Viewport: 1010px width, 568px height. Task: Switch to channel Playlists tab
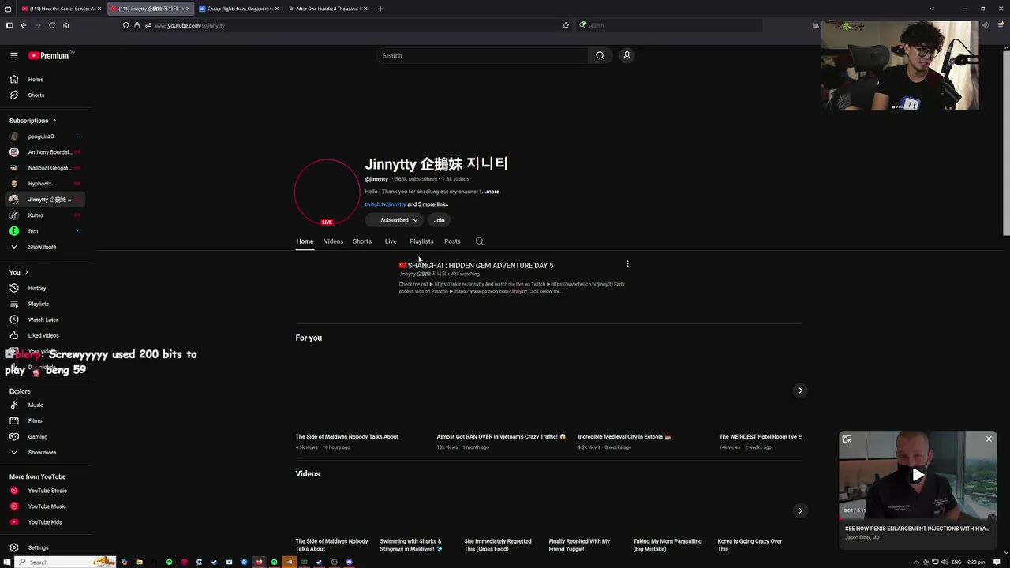pyautogui.click(x=421, y=241)
